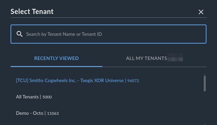Switch to the Recently Viewed tab
217x125 pixels.
click(56, 58)
